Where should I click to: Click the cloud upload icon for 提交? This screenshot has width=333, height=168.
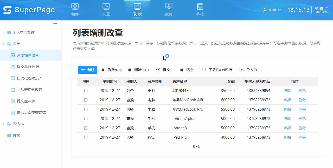point(158,70)
